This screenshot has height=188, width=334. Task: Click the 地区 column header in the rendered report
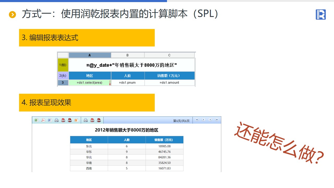(89, 140)
